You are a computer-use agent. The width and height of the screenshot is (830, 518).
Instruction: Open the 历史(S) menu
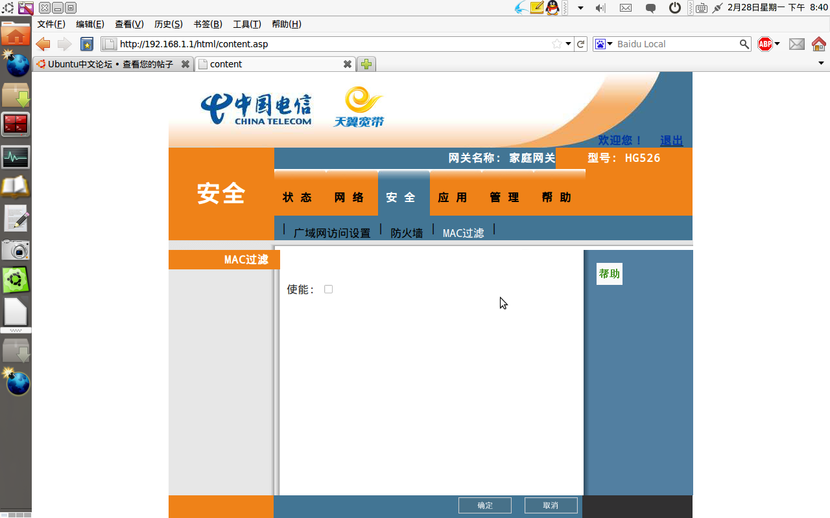pyautogui.click(x=169, y=24)
